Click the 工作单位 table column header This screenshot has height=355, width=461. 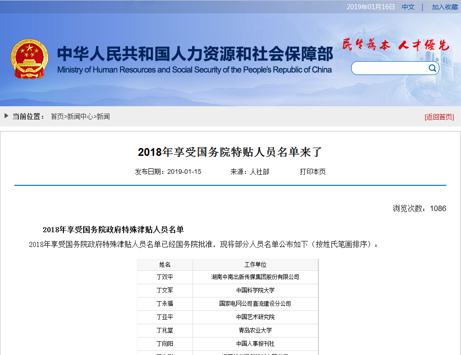click(x=255, y=264)
